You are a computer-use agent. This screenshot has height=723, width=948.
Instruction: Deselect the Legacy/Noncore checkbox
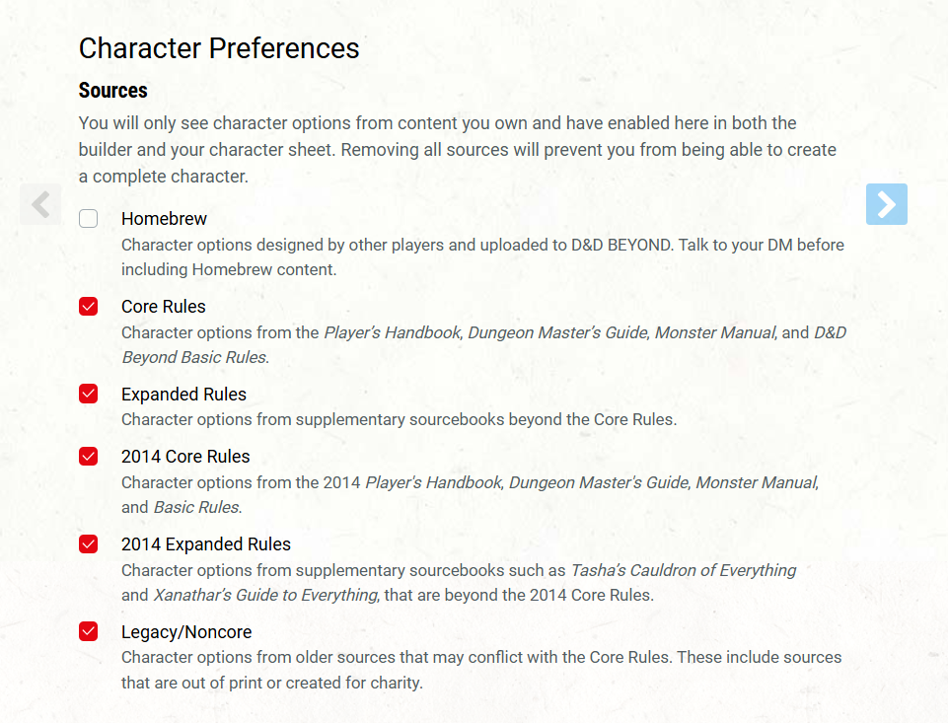89,632
